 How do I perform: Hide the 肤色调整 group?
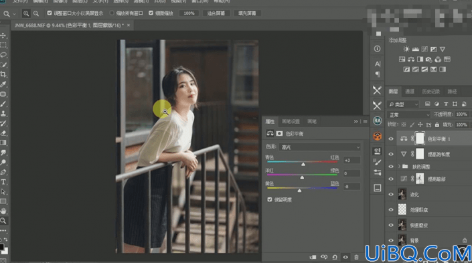pyautogui.click(x=391, y=167)
